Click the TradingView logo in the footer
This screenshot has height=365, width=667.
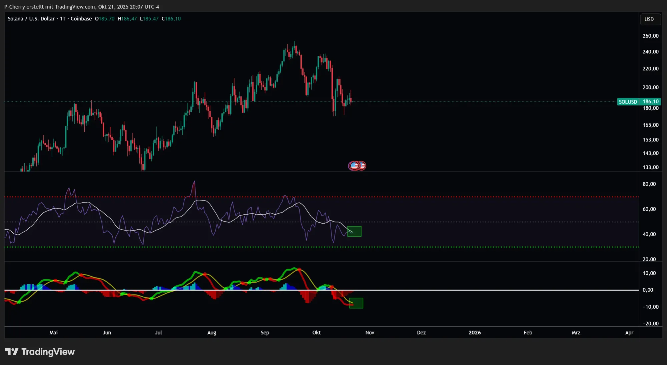[x=40, y=352]
